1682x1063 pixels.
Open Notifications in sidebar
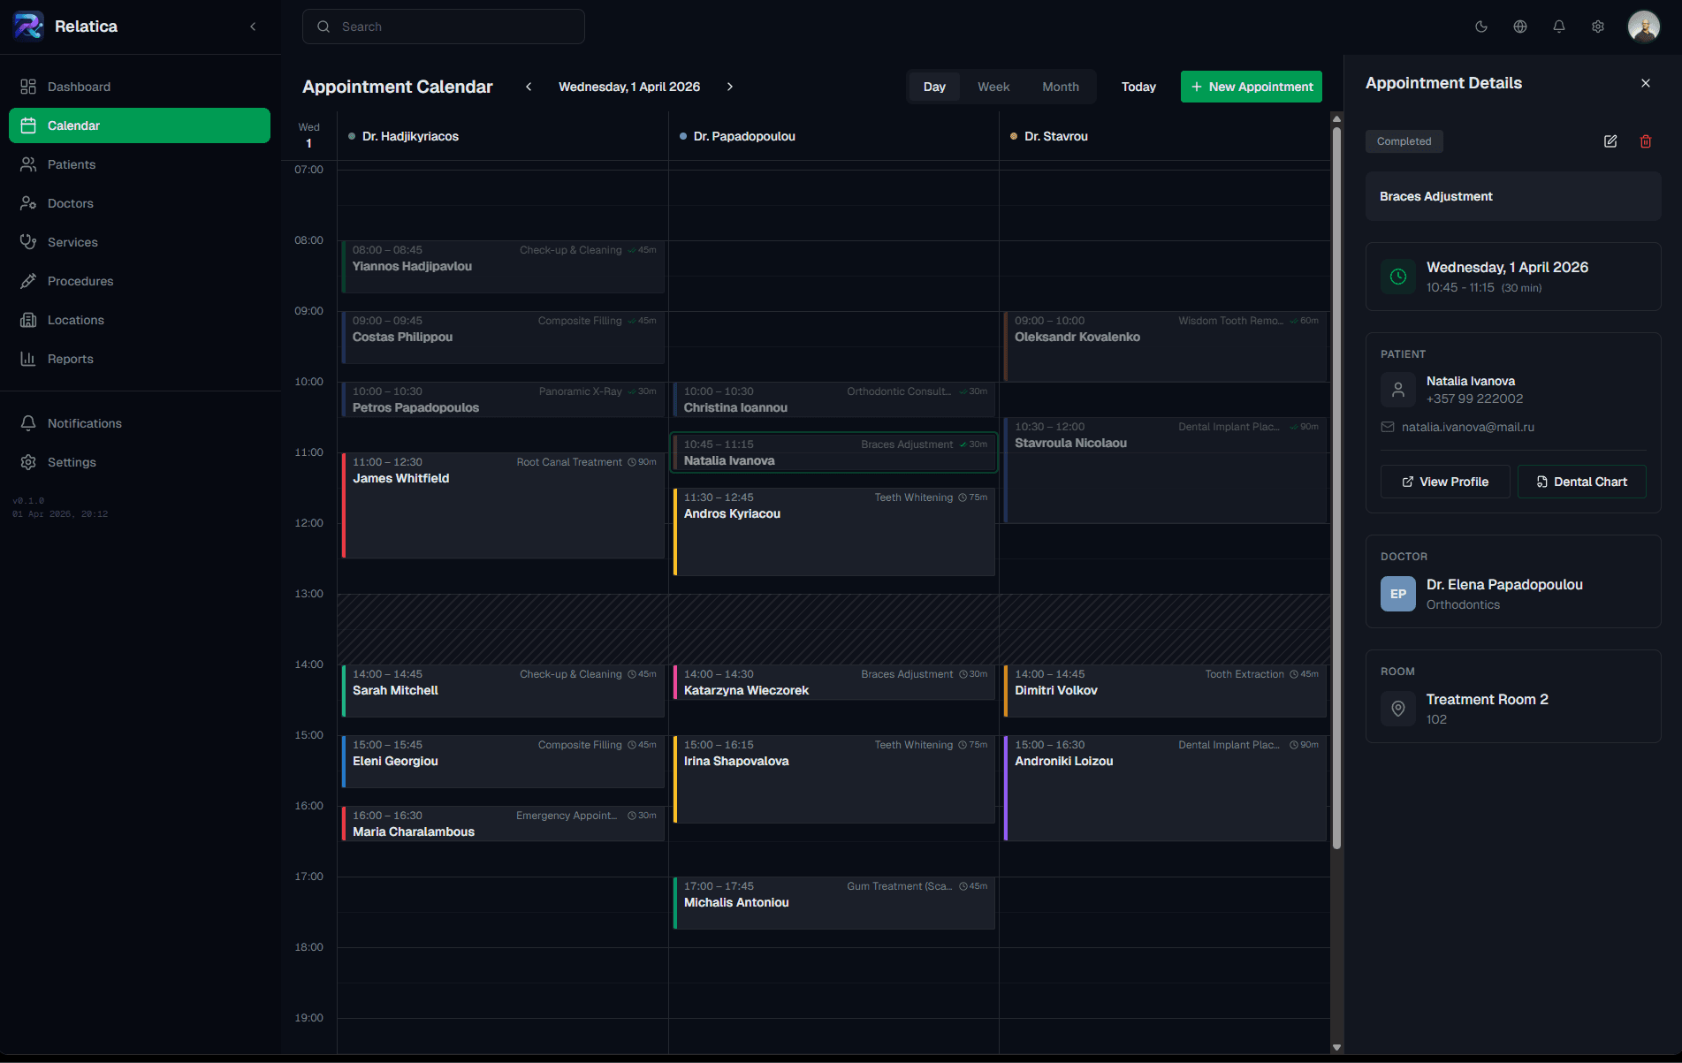[140, 423]
